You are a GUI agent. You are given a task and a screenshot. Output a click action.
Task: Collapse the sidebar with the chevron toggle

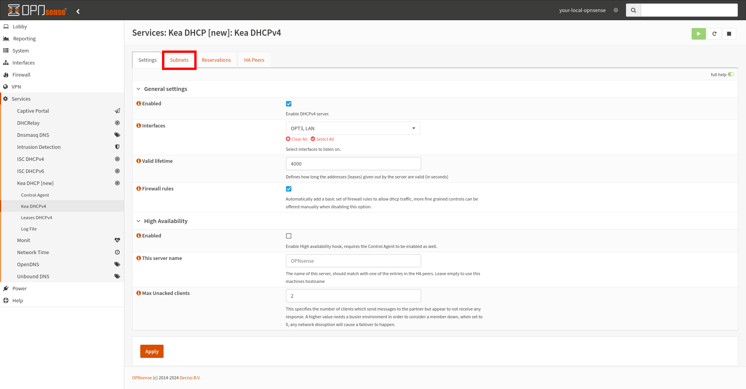(x=78, y=11)
